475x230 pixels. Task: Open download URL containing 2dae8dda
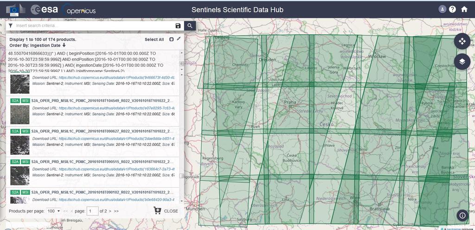[x=116, y=139]
